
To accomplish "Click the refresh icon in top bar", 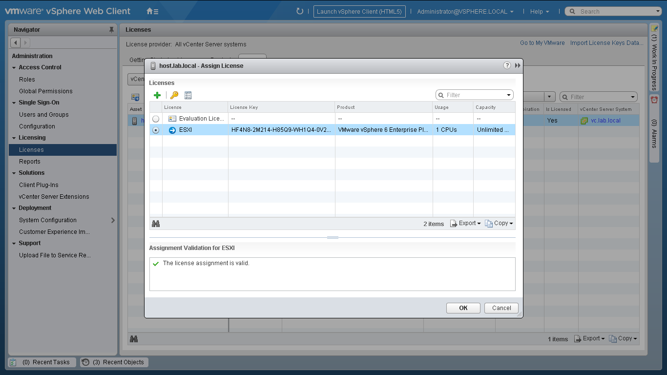I will click(x=300, y=11).
